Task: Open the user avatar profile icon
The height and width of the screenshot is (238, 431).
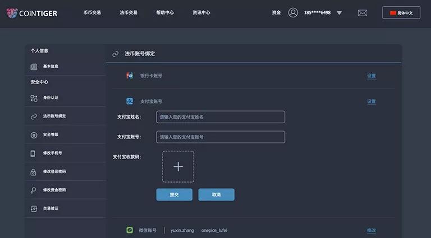Action: (293, 13)
